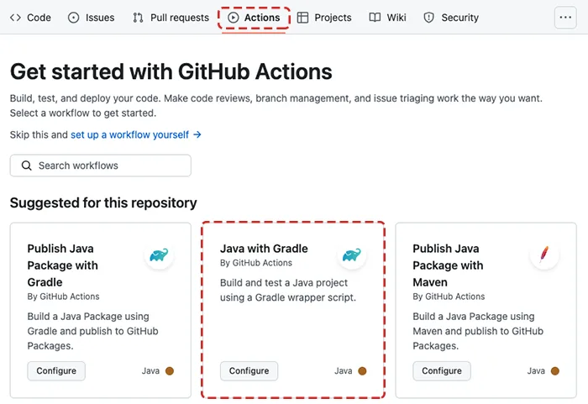Click the Issues circle-dot icon
The image size is (588, 404).
pos(74,18)
